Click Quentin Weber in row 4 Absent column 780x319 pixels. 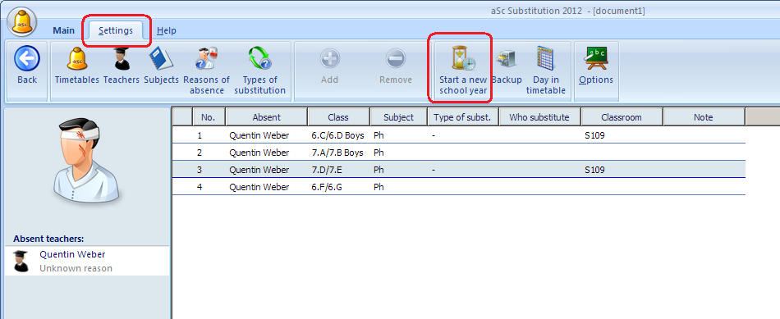pos(259,187)
